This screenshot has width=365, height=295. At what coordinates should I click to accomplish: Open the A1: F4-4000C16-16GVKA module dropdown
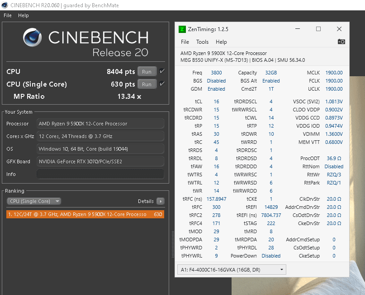(x=232, y=270)
